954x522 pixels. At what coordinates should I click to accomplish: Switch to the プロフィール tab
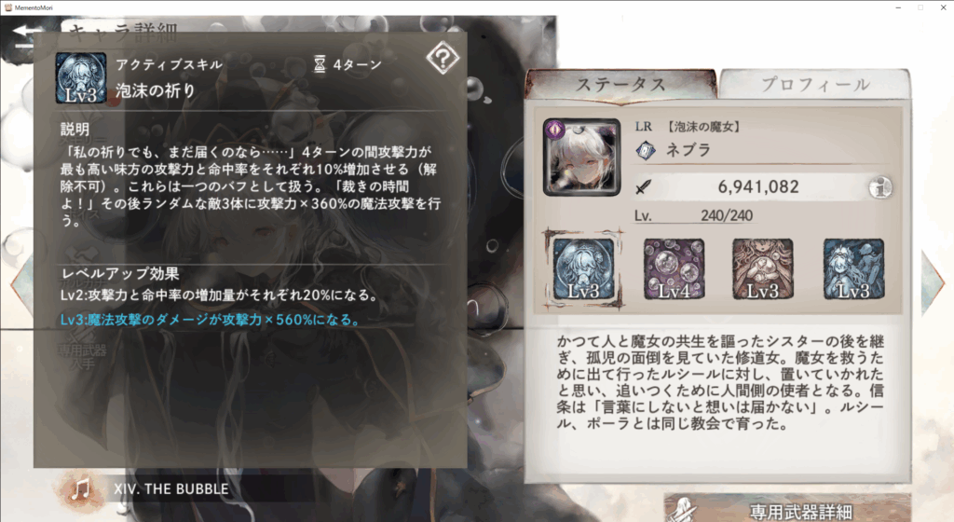click(815, 84)
